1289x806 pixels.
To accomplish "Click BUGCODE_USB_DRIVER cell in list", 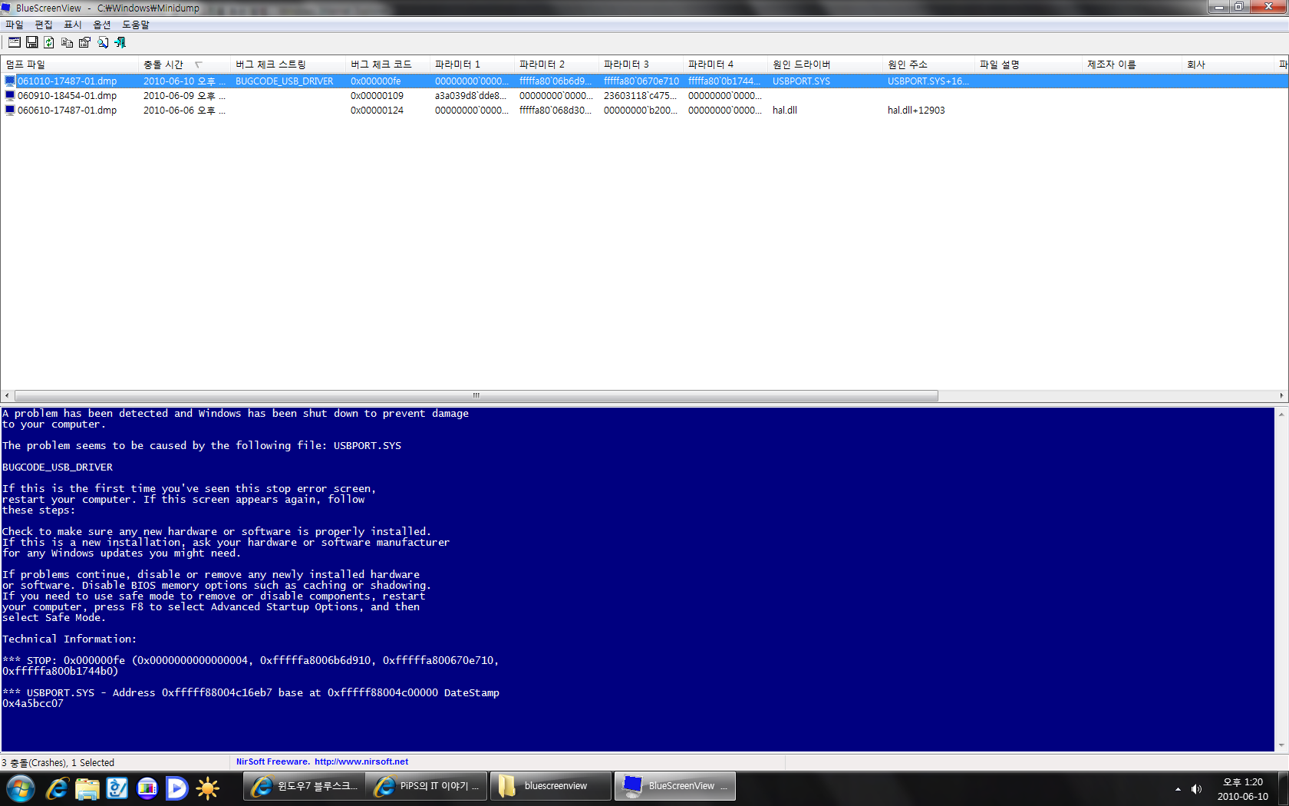I will 285,81.
